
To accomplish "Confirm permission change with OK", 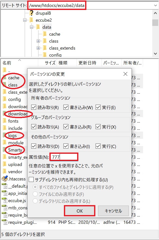I will click(80, 211).
